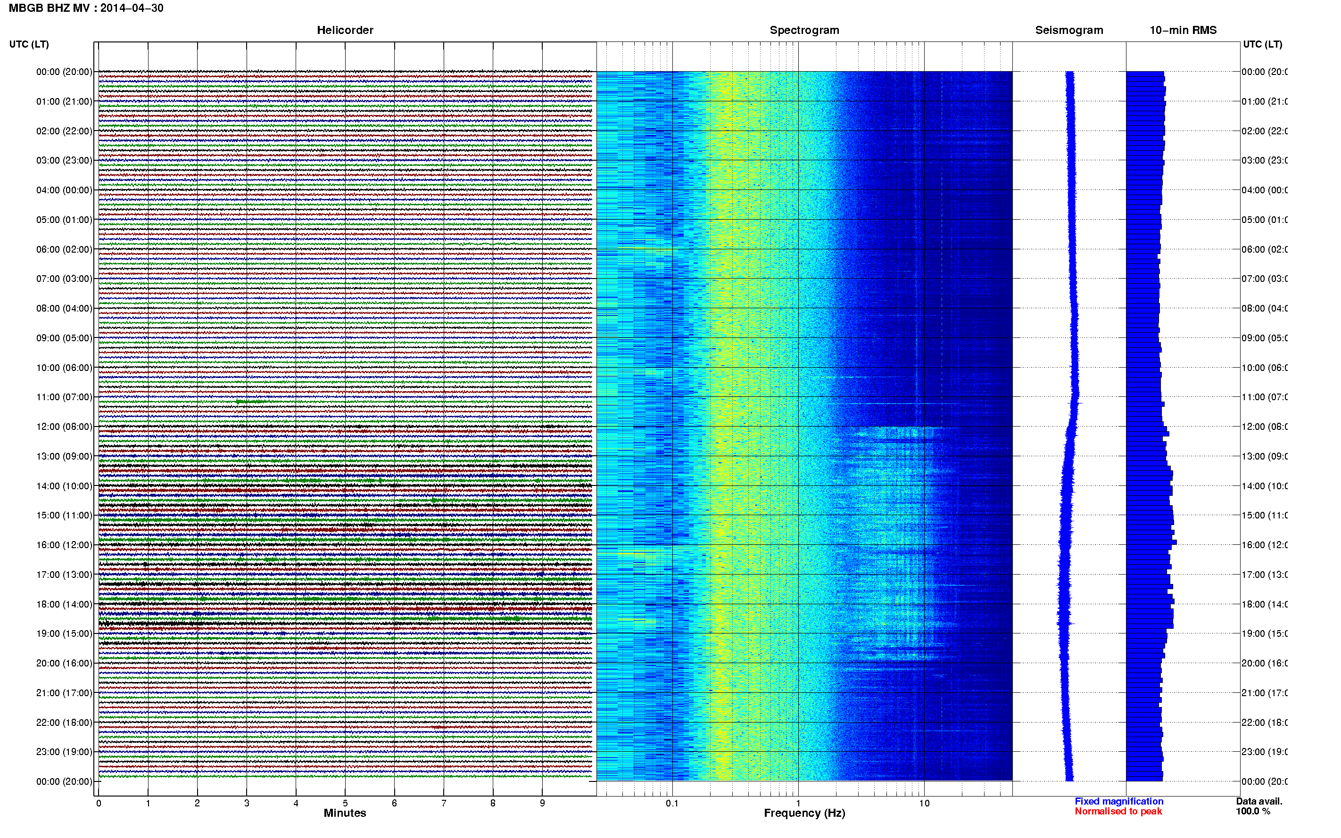This screenshot has height=838, width=1341.
Task: Click the blue Fixed magnification legend
Action: coord(1119,801)
